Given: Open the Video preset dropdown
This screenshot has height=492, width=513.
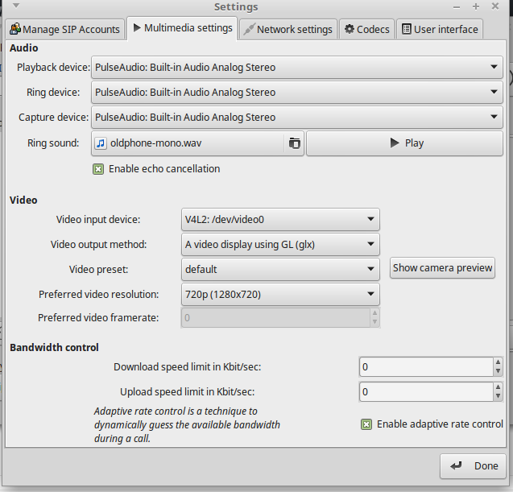Looking at the screenshot, I should tap(279, 269).
